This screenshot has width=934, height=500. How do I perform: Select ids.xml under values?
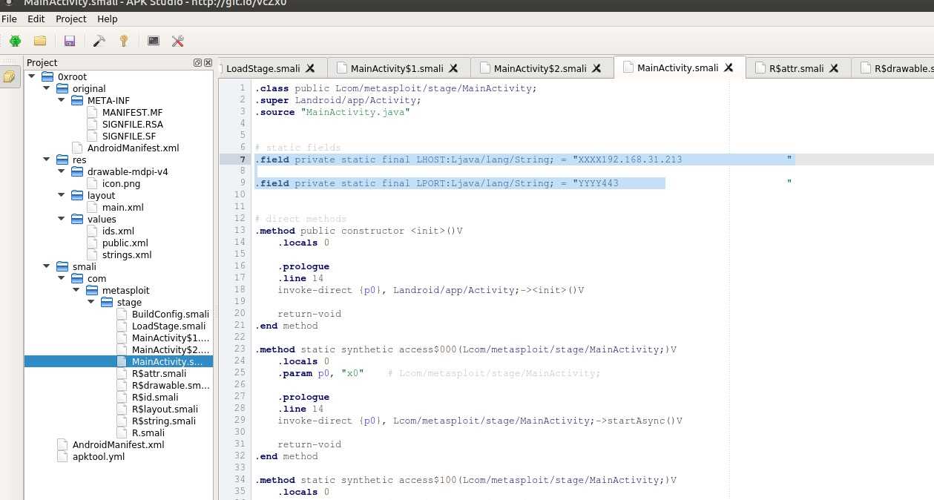[118, 231]
